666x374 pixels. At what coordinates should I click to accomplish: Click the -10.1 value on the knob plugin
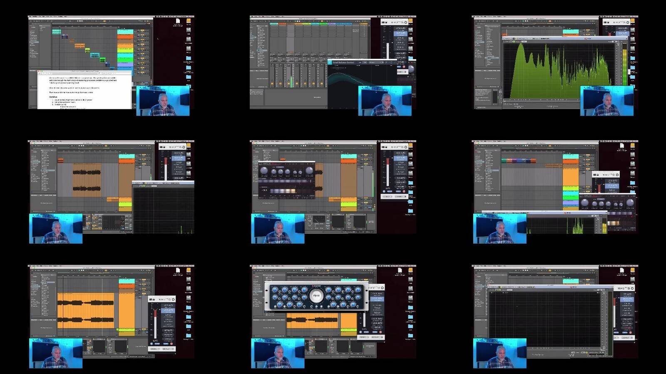tap(264, 190)
